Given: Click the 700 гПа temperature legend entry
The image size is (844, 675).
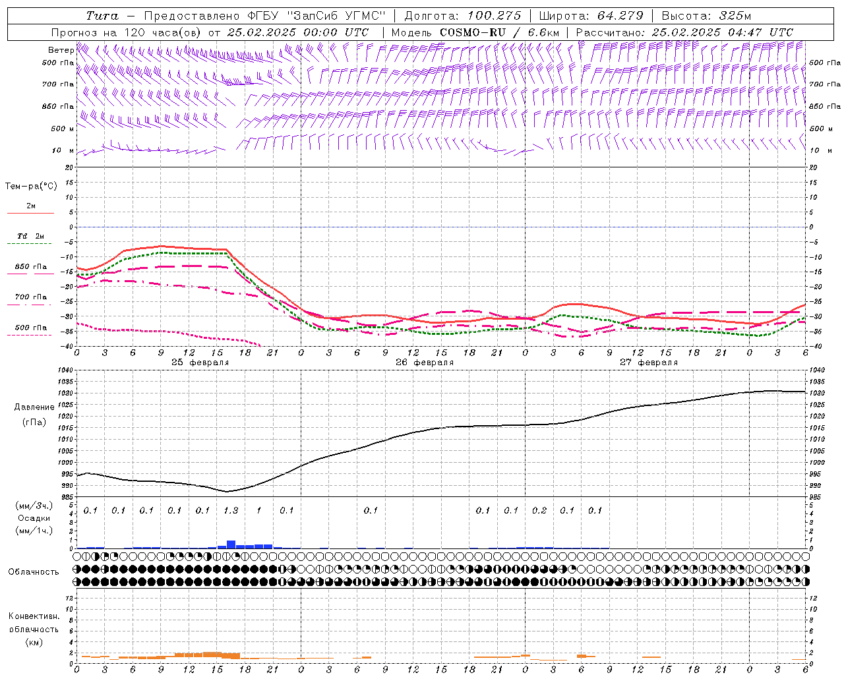Looking at the screenshot, I should coord(31,297).
